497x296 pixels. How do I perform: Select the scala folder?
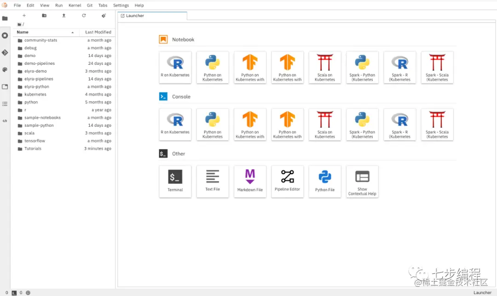(64, 133)
